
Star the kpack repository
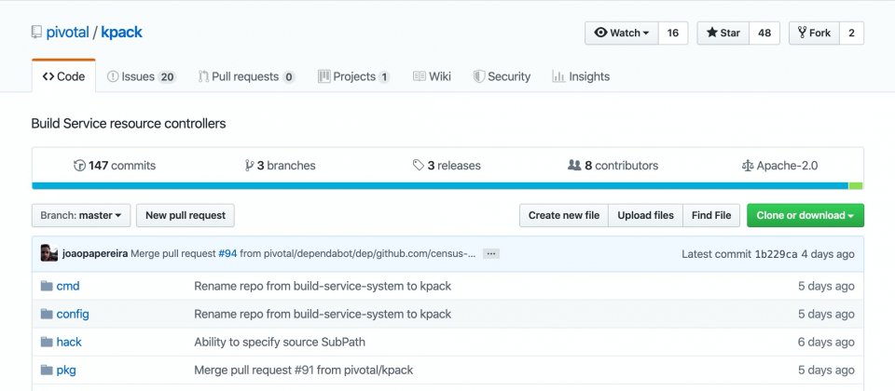pos(723,33)
